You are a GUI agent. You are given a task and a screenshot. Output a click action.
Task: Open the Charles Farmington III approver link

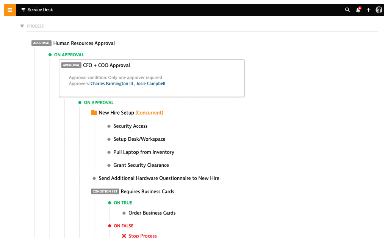click(111, 84)
